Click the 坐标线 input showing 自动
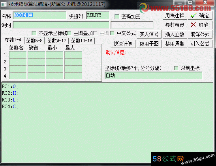Image resolution: width=216 pixels, height=166 pixels. [153, 76]
